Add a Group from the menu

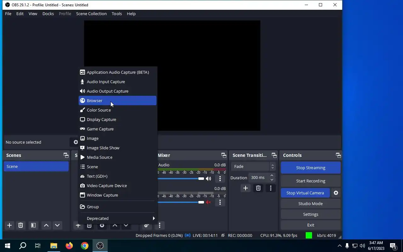[117, 207]
